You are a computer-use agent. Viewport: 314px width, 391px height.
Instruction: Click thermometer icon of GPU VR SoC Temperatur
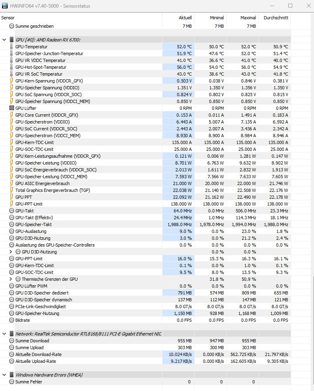tap(12, 74)
